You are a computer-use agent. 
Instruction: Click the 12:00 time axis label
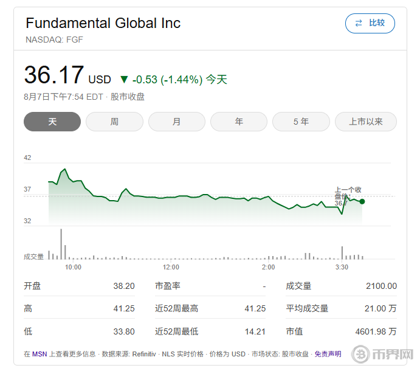pos(171,267)
